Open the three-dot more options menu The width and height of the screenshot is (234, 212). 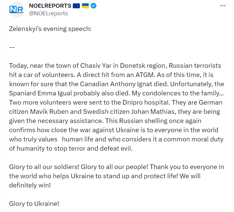coord(223,6)
